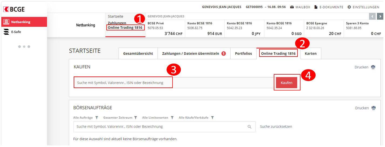Switch to Zahlungen / Dateien übermitteln tab

click(x=194, y=53)
